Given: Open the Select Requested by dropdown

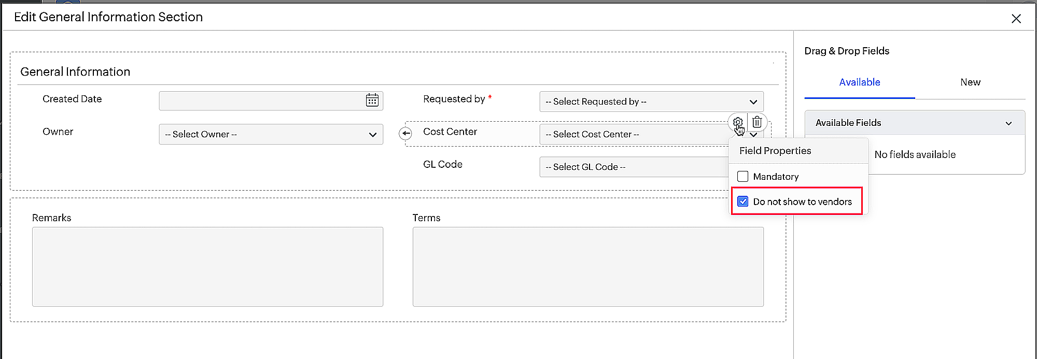Looking at the screenshot, I should click(x=651, y=102).
